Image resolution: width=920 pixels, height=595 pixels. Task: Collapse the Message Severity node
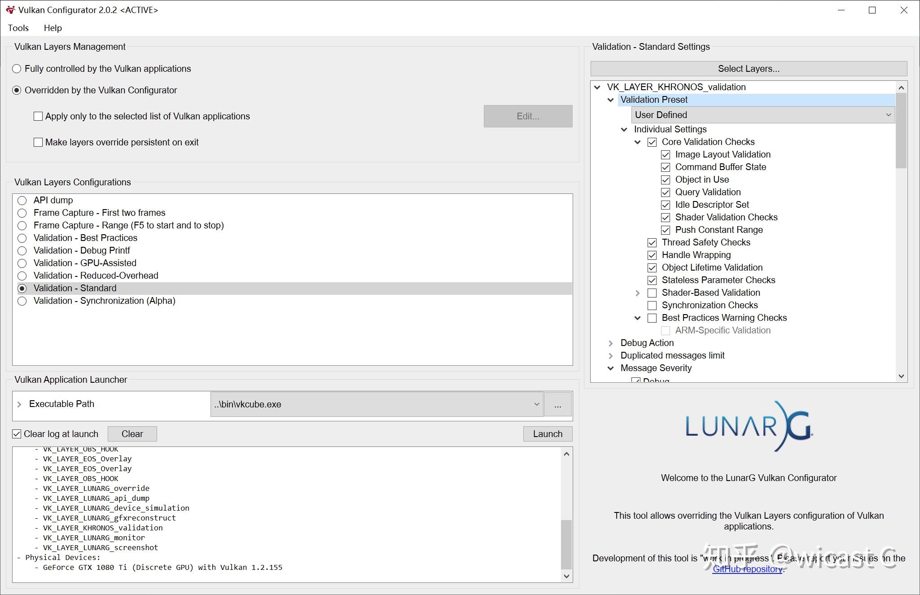click(610, 368)
